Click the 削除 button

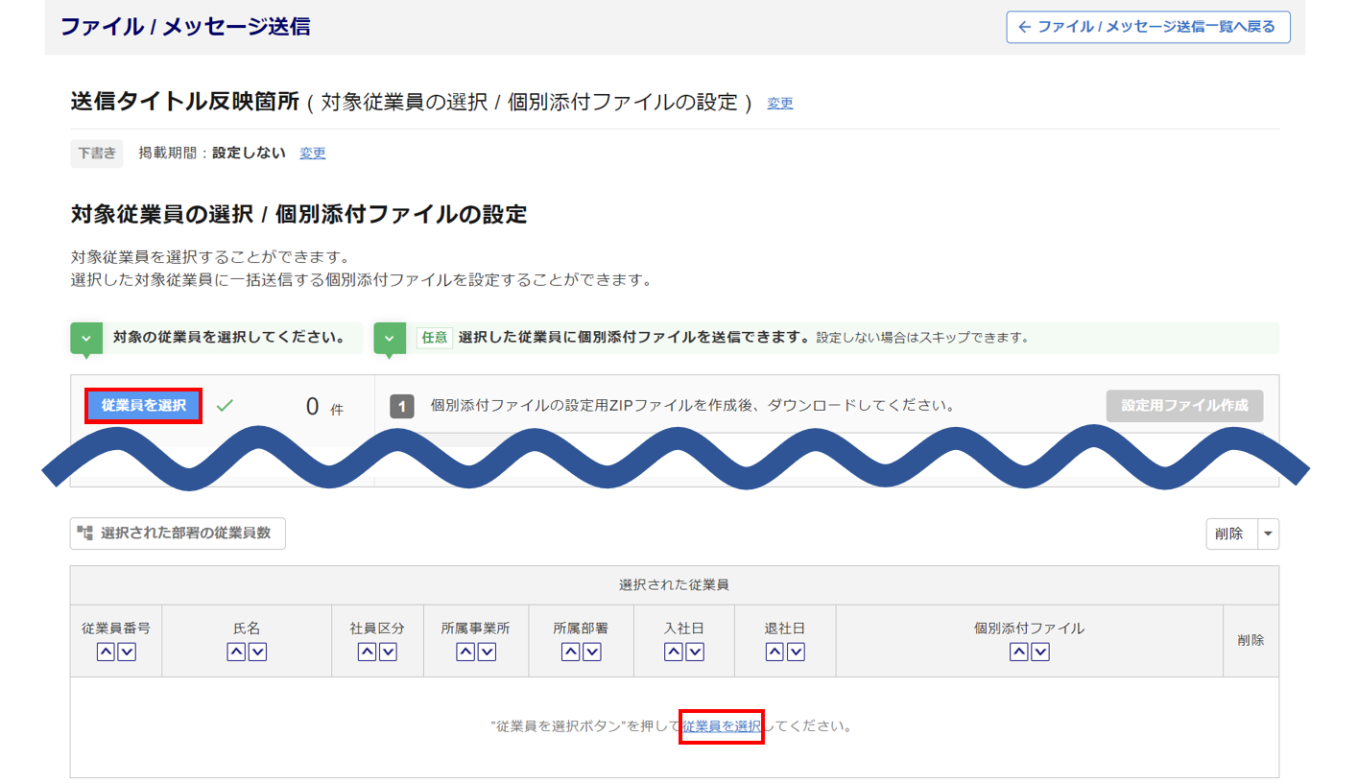tap(1229, 534)
